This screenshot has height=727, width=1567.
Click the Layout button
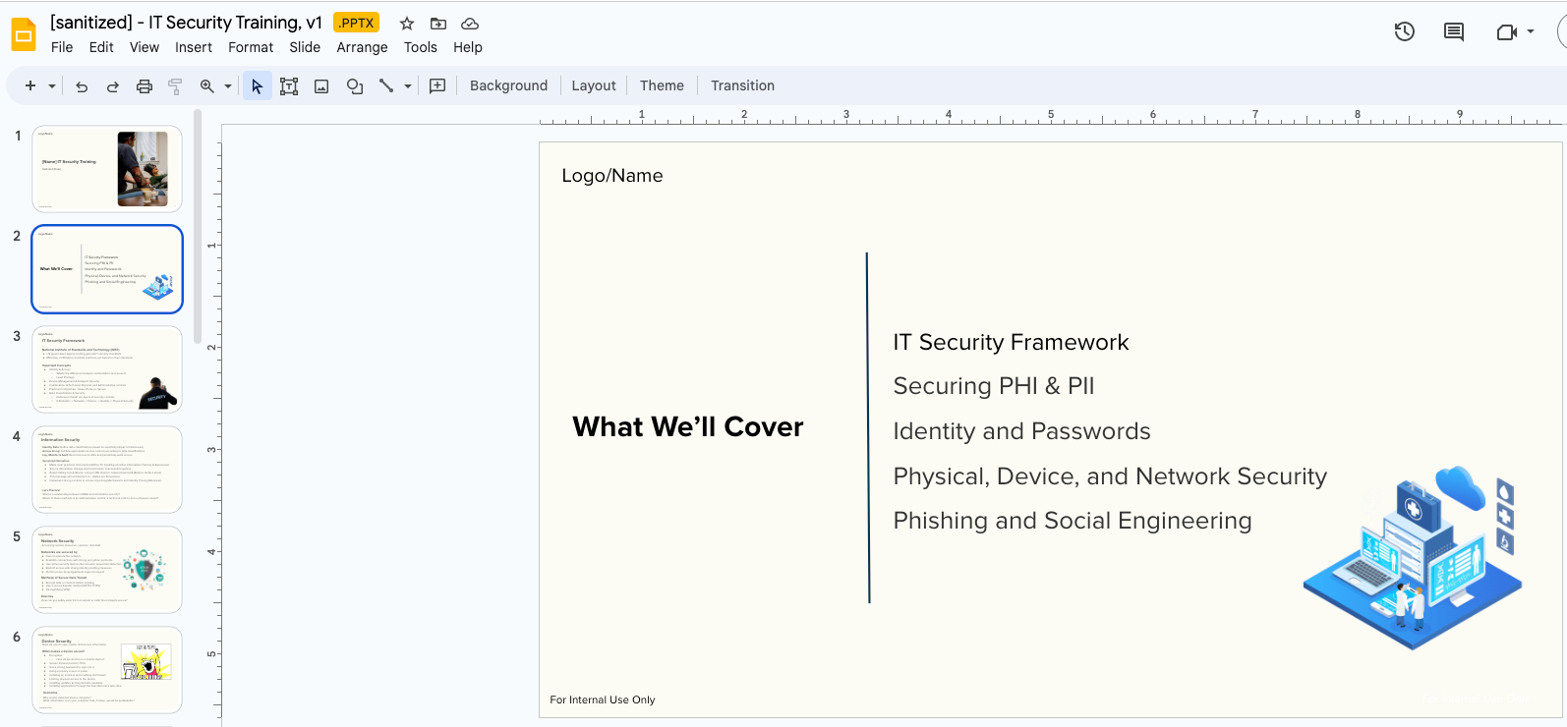point(594,85)
